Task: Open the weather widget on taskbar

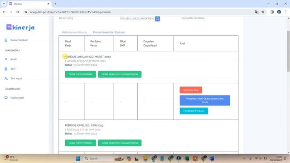Action: (x=11, y=158)
